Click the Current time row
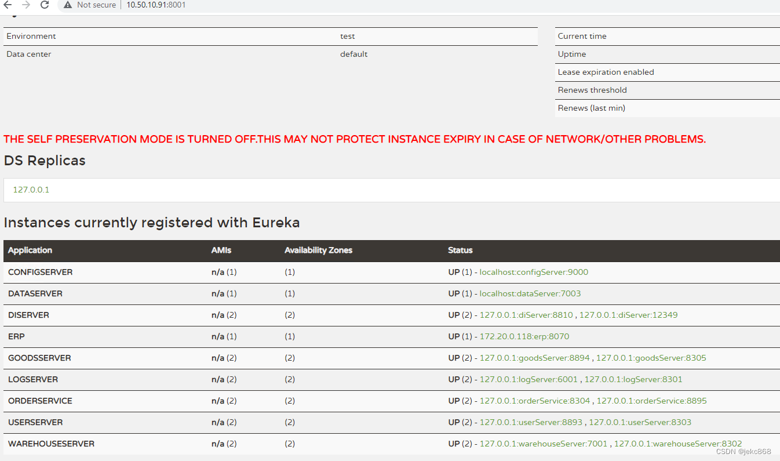Screen dimensions: 780x461 pos(668,36)
